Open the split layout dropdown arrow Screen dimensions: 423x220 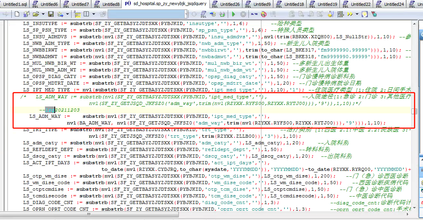[94, 14]
